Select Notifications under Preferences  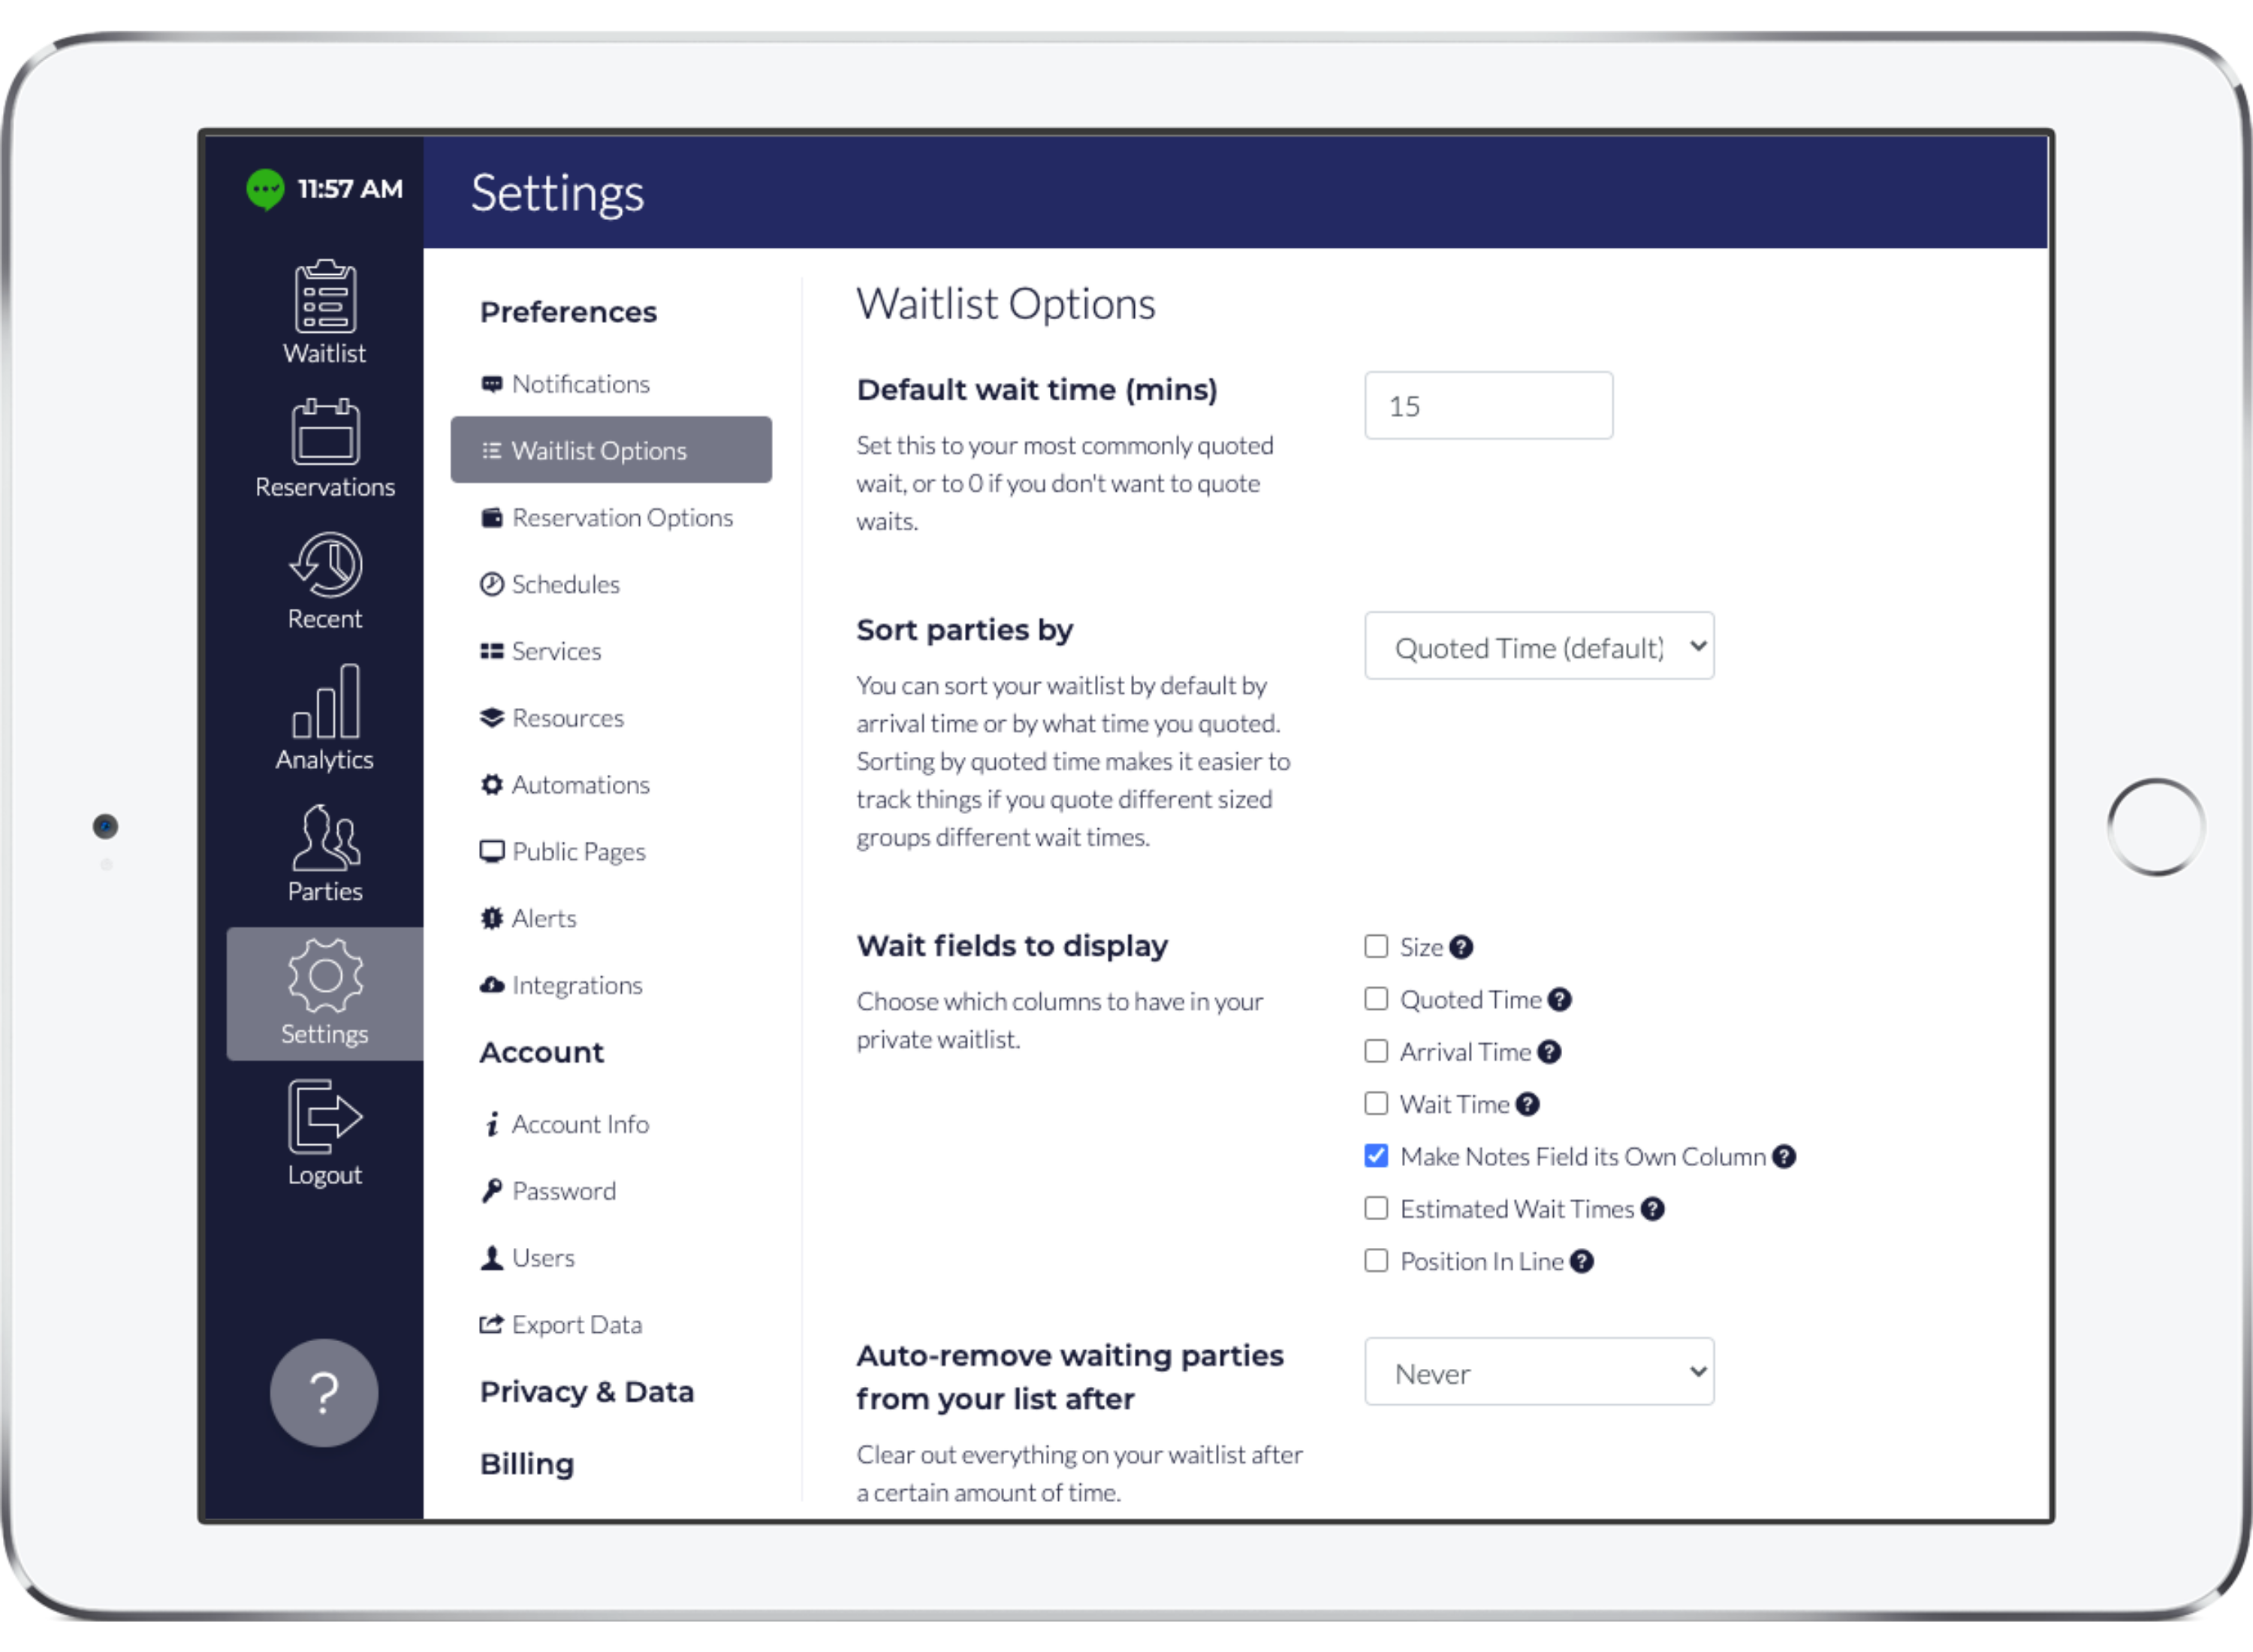[581, 383]
